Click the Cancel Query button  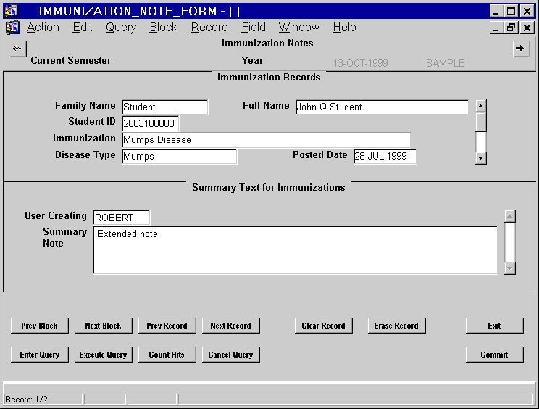pyautogui.click(x=230, y=355)
